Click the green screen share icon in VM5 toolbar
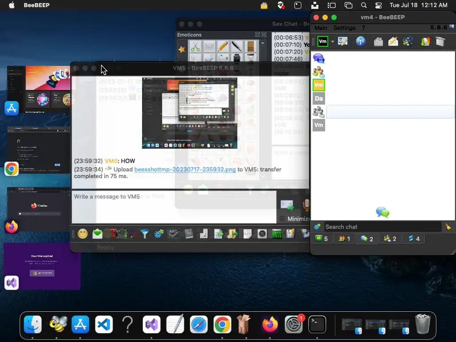456x342 pixels. tap(277, 233)
